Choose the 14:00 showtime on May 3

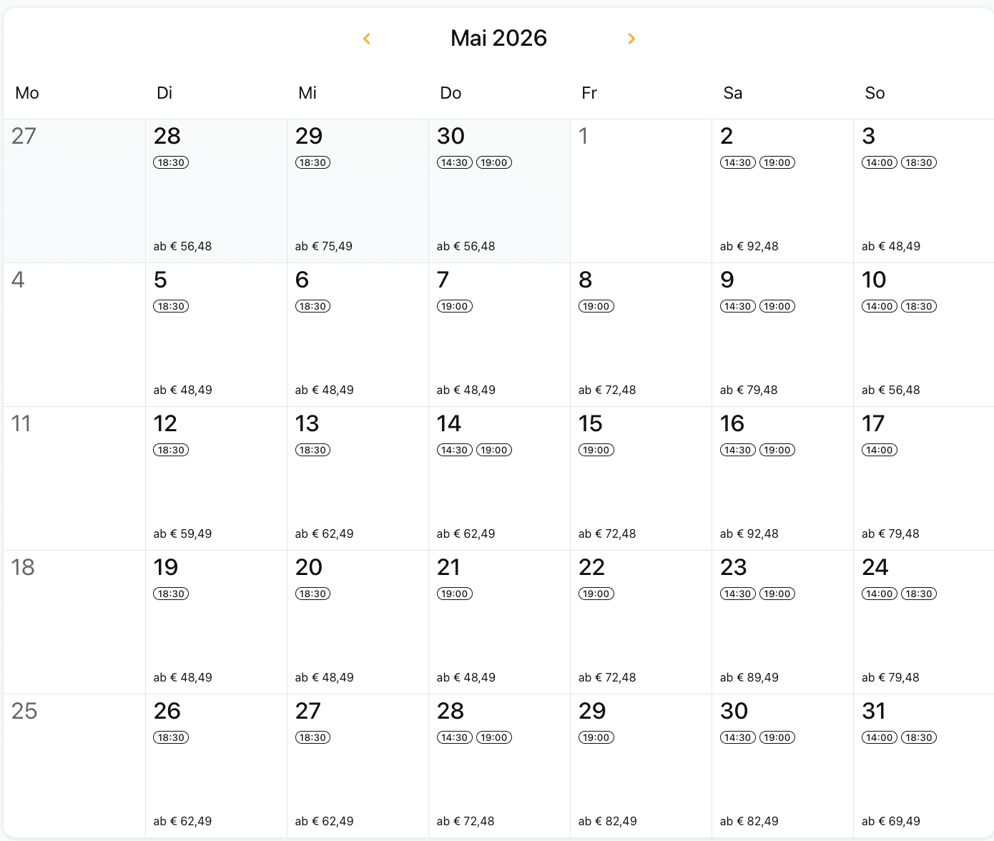pos(879,163)
